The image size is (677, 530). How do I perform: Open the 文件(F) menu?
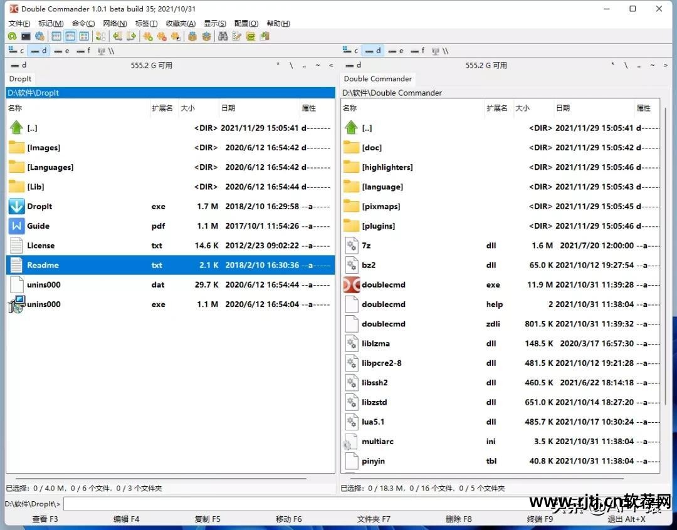pyautogui.click(x=19, y=23)
